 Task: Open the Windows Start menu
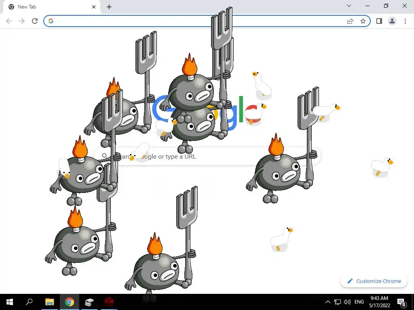pyautogui.click(x=10, y=302)
